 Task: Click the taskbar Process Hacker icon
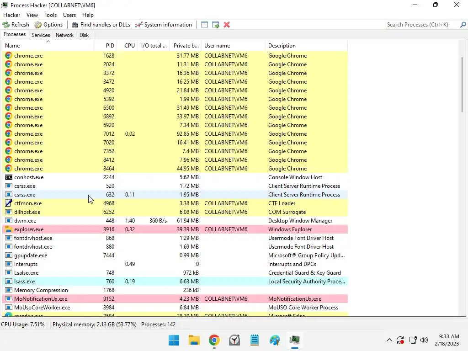[x=295, y=340]
